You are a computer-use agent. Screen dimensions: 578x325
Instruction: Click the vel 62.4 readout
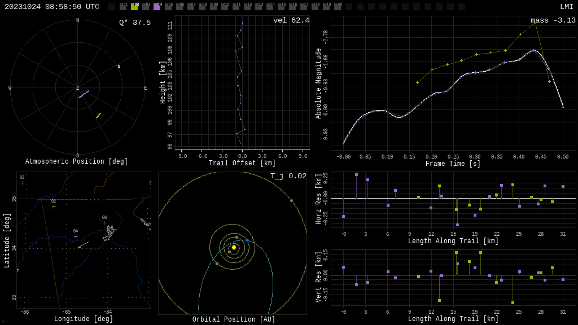291,20
